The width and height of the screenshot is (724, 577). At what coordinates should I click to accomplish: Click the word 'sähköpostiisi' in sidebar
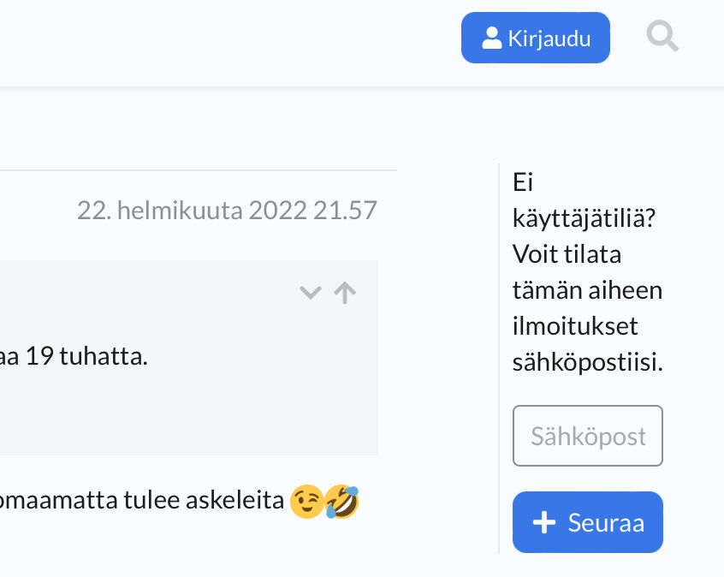pyautogui.click(x=587, y=362)
